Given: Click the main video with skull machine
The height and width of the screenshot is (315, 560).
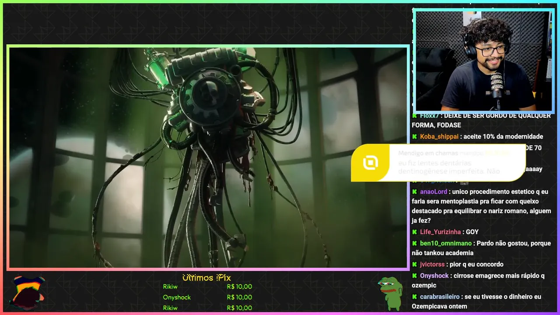Looking at the screenshot, I should (208, 157).
